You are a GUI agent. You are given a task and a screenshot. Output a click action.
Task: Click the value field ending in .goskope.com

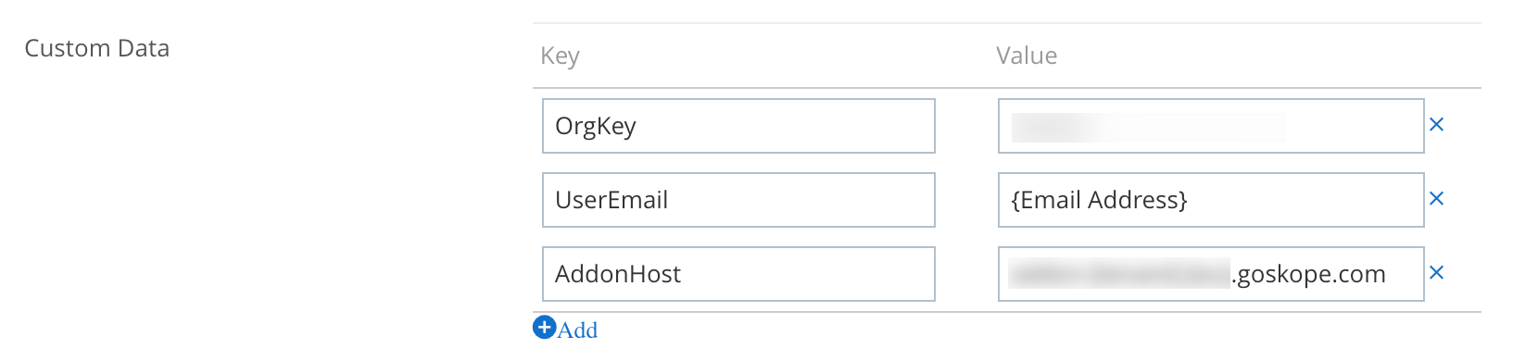[x=1211, y=274]
